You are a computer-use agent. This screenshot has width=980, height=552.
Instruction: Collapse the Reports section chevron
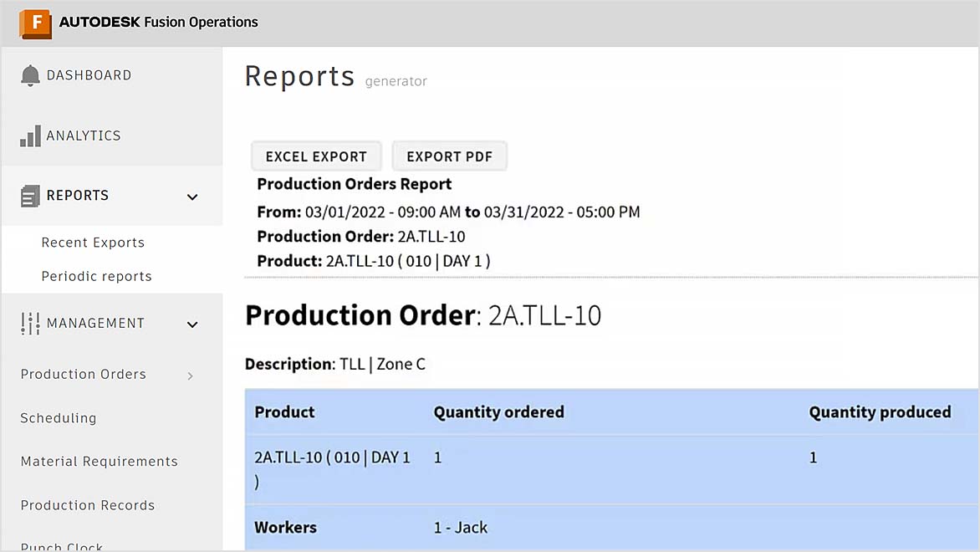click(191, 197)
